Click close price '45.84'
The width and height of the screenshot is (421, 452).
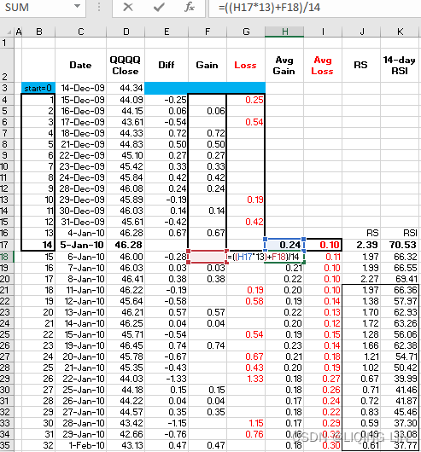tap(126, 177)
